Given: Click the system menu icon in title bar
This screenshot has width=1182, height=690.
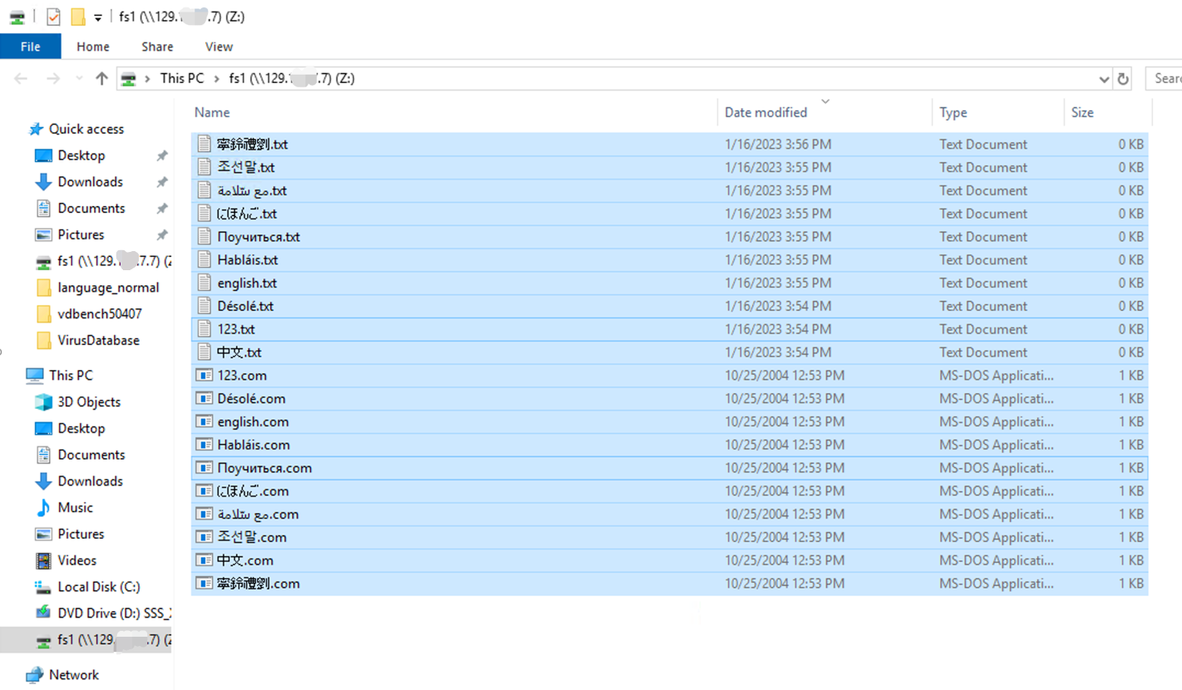Looking at the screenshot, I should (x=17, y=17).
